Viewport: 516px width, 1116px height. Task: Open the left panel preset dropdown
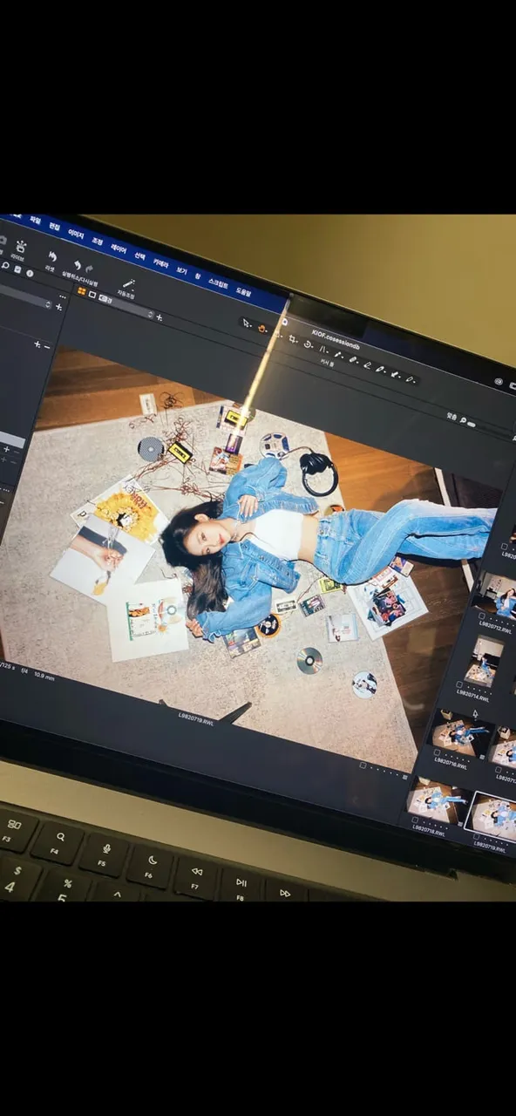click(x=26, y=297)
